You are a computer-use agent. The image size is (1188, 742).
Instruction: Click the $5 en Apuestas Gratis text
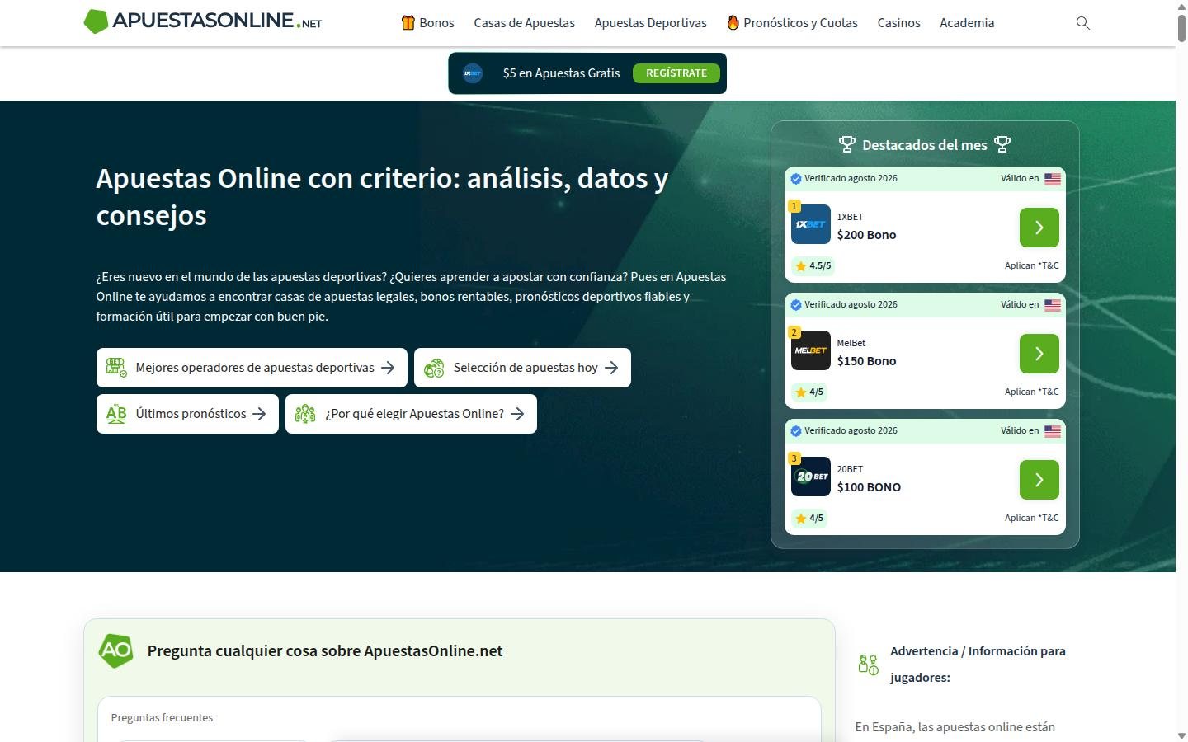(561, 73)
